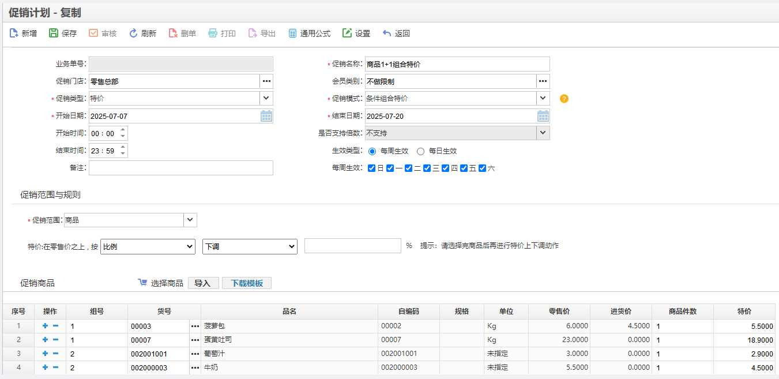Viewport: 779px width, 379px height.
Task: Open product lookup ellipsis for 00007
Action: point(195,340)
